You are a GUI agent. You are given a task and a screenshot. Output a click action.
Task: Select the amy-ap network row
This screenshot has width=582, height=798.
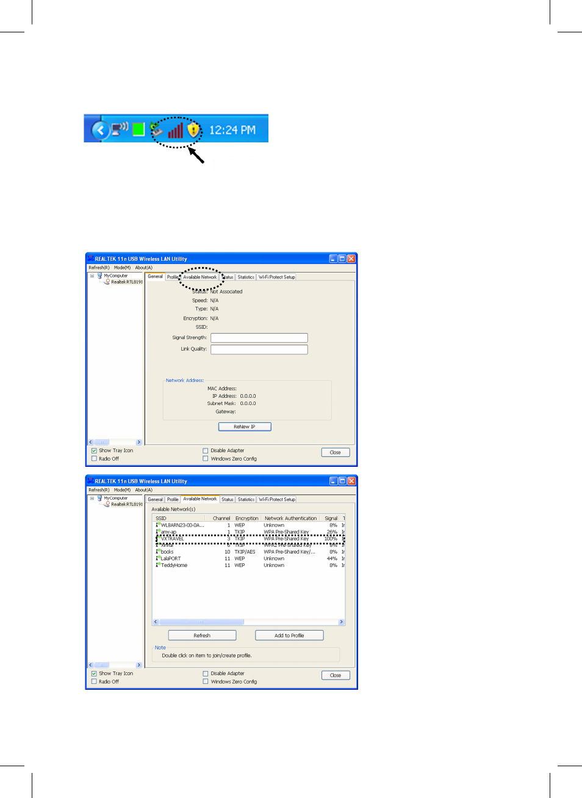pos(249,532)
